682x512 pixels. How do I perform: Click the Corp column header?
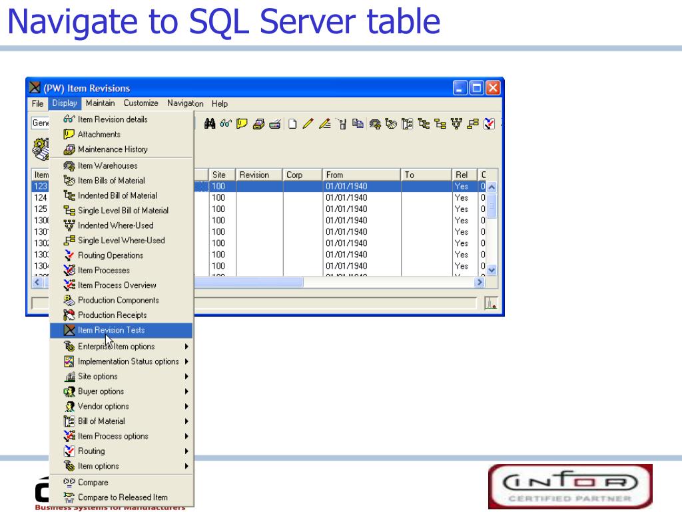[303, 175]
